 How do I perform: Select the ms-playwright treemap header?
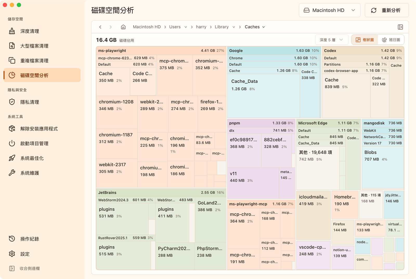point(161,51)
